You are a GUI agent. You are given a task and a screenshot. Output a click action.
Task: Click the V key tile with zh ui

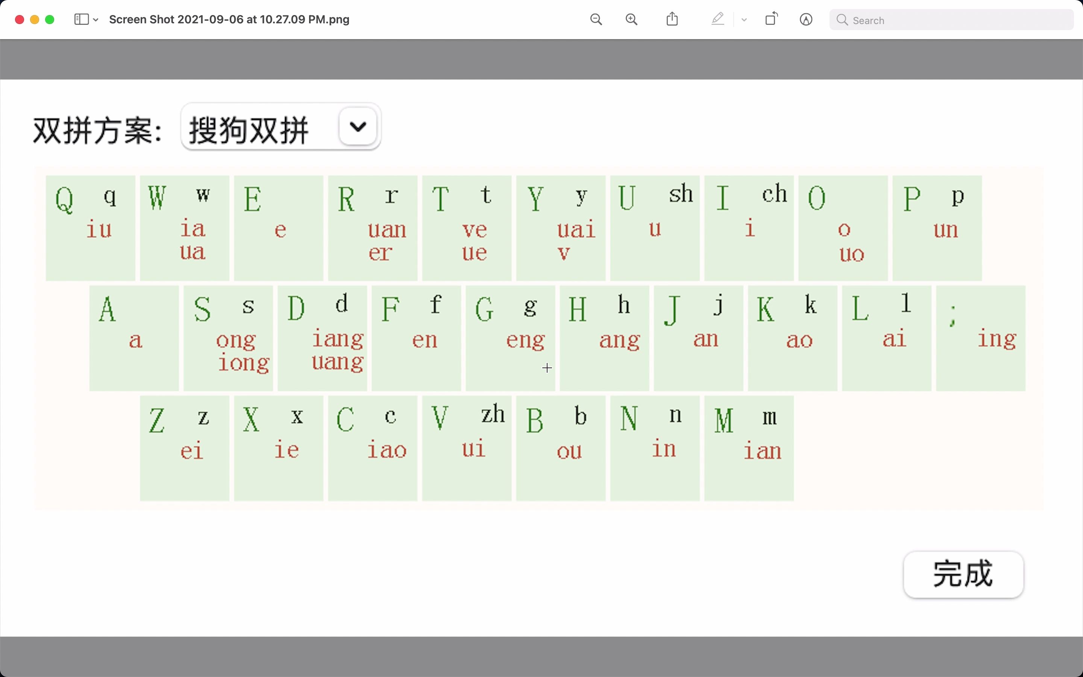467,448
